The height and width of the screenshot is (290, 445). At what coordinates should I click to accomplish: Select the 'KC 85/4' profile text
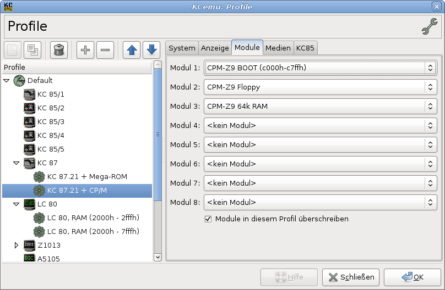51,136
